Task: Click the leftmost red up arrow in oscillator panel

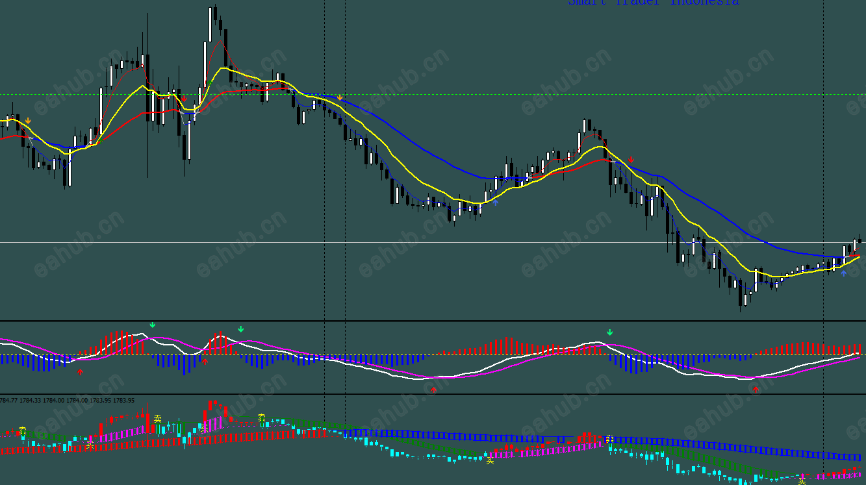Action: (81, 372)
